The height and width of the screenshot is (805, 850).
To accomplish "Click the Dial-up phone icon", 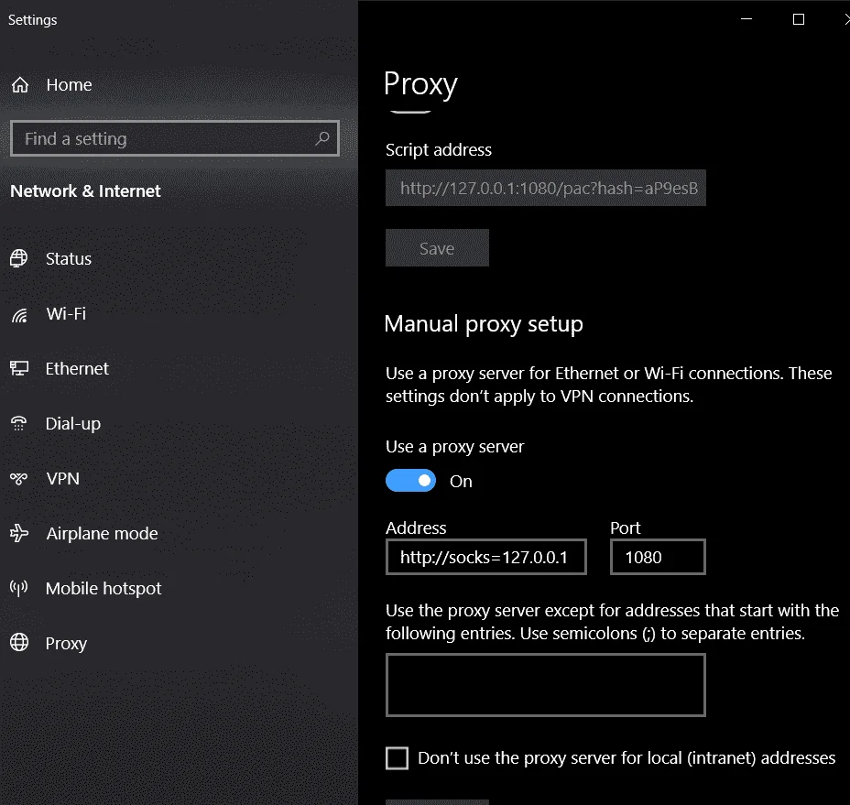I will tap(19, 423).
